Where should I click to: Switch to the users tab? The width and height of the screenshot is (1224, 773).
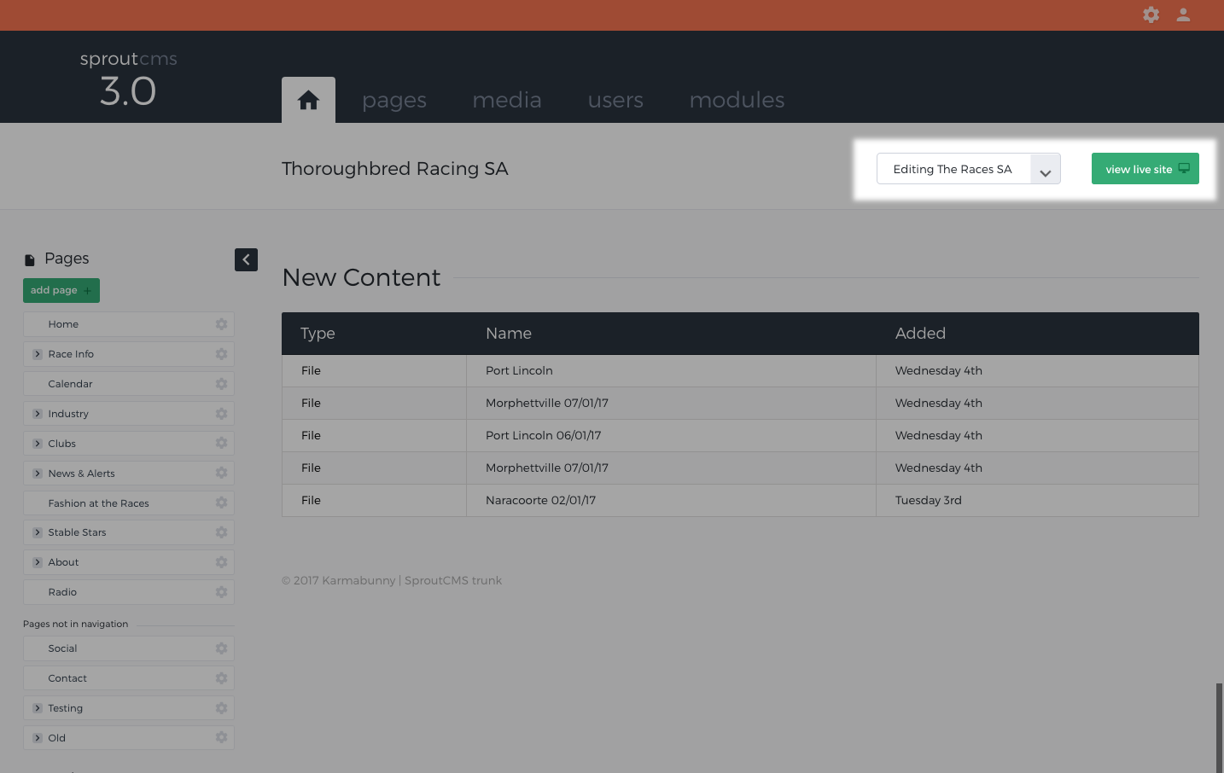(x=615, y=100)
